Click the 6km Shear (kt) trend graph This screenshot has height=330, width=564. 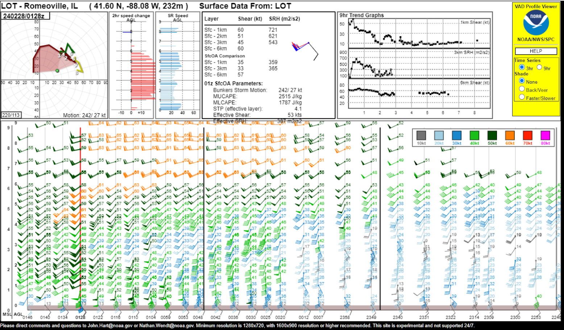419,93
